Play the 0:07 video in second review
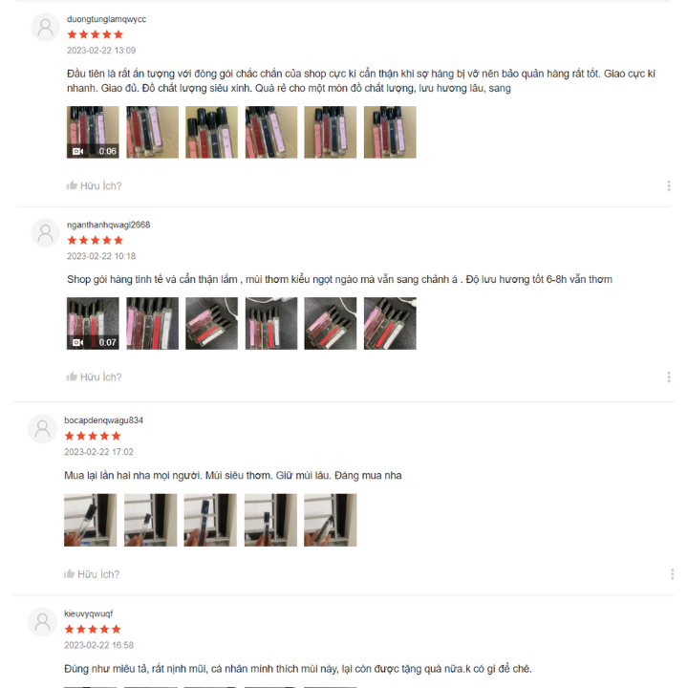 coord(93,323)
